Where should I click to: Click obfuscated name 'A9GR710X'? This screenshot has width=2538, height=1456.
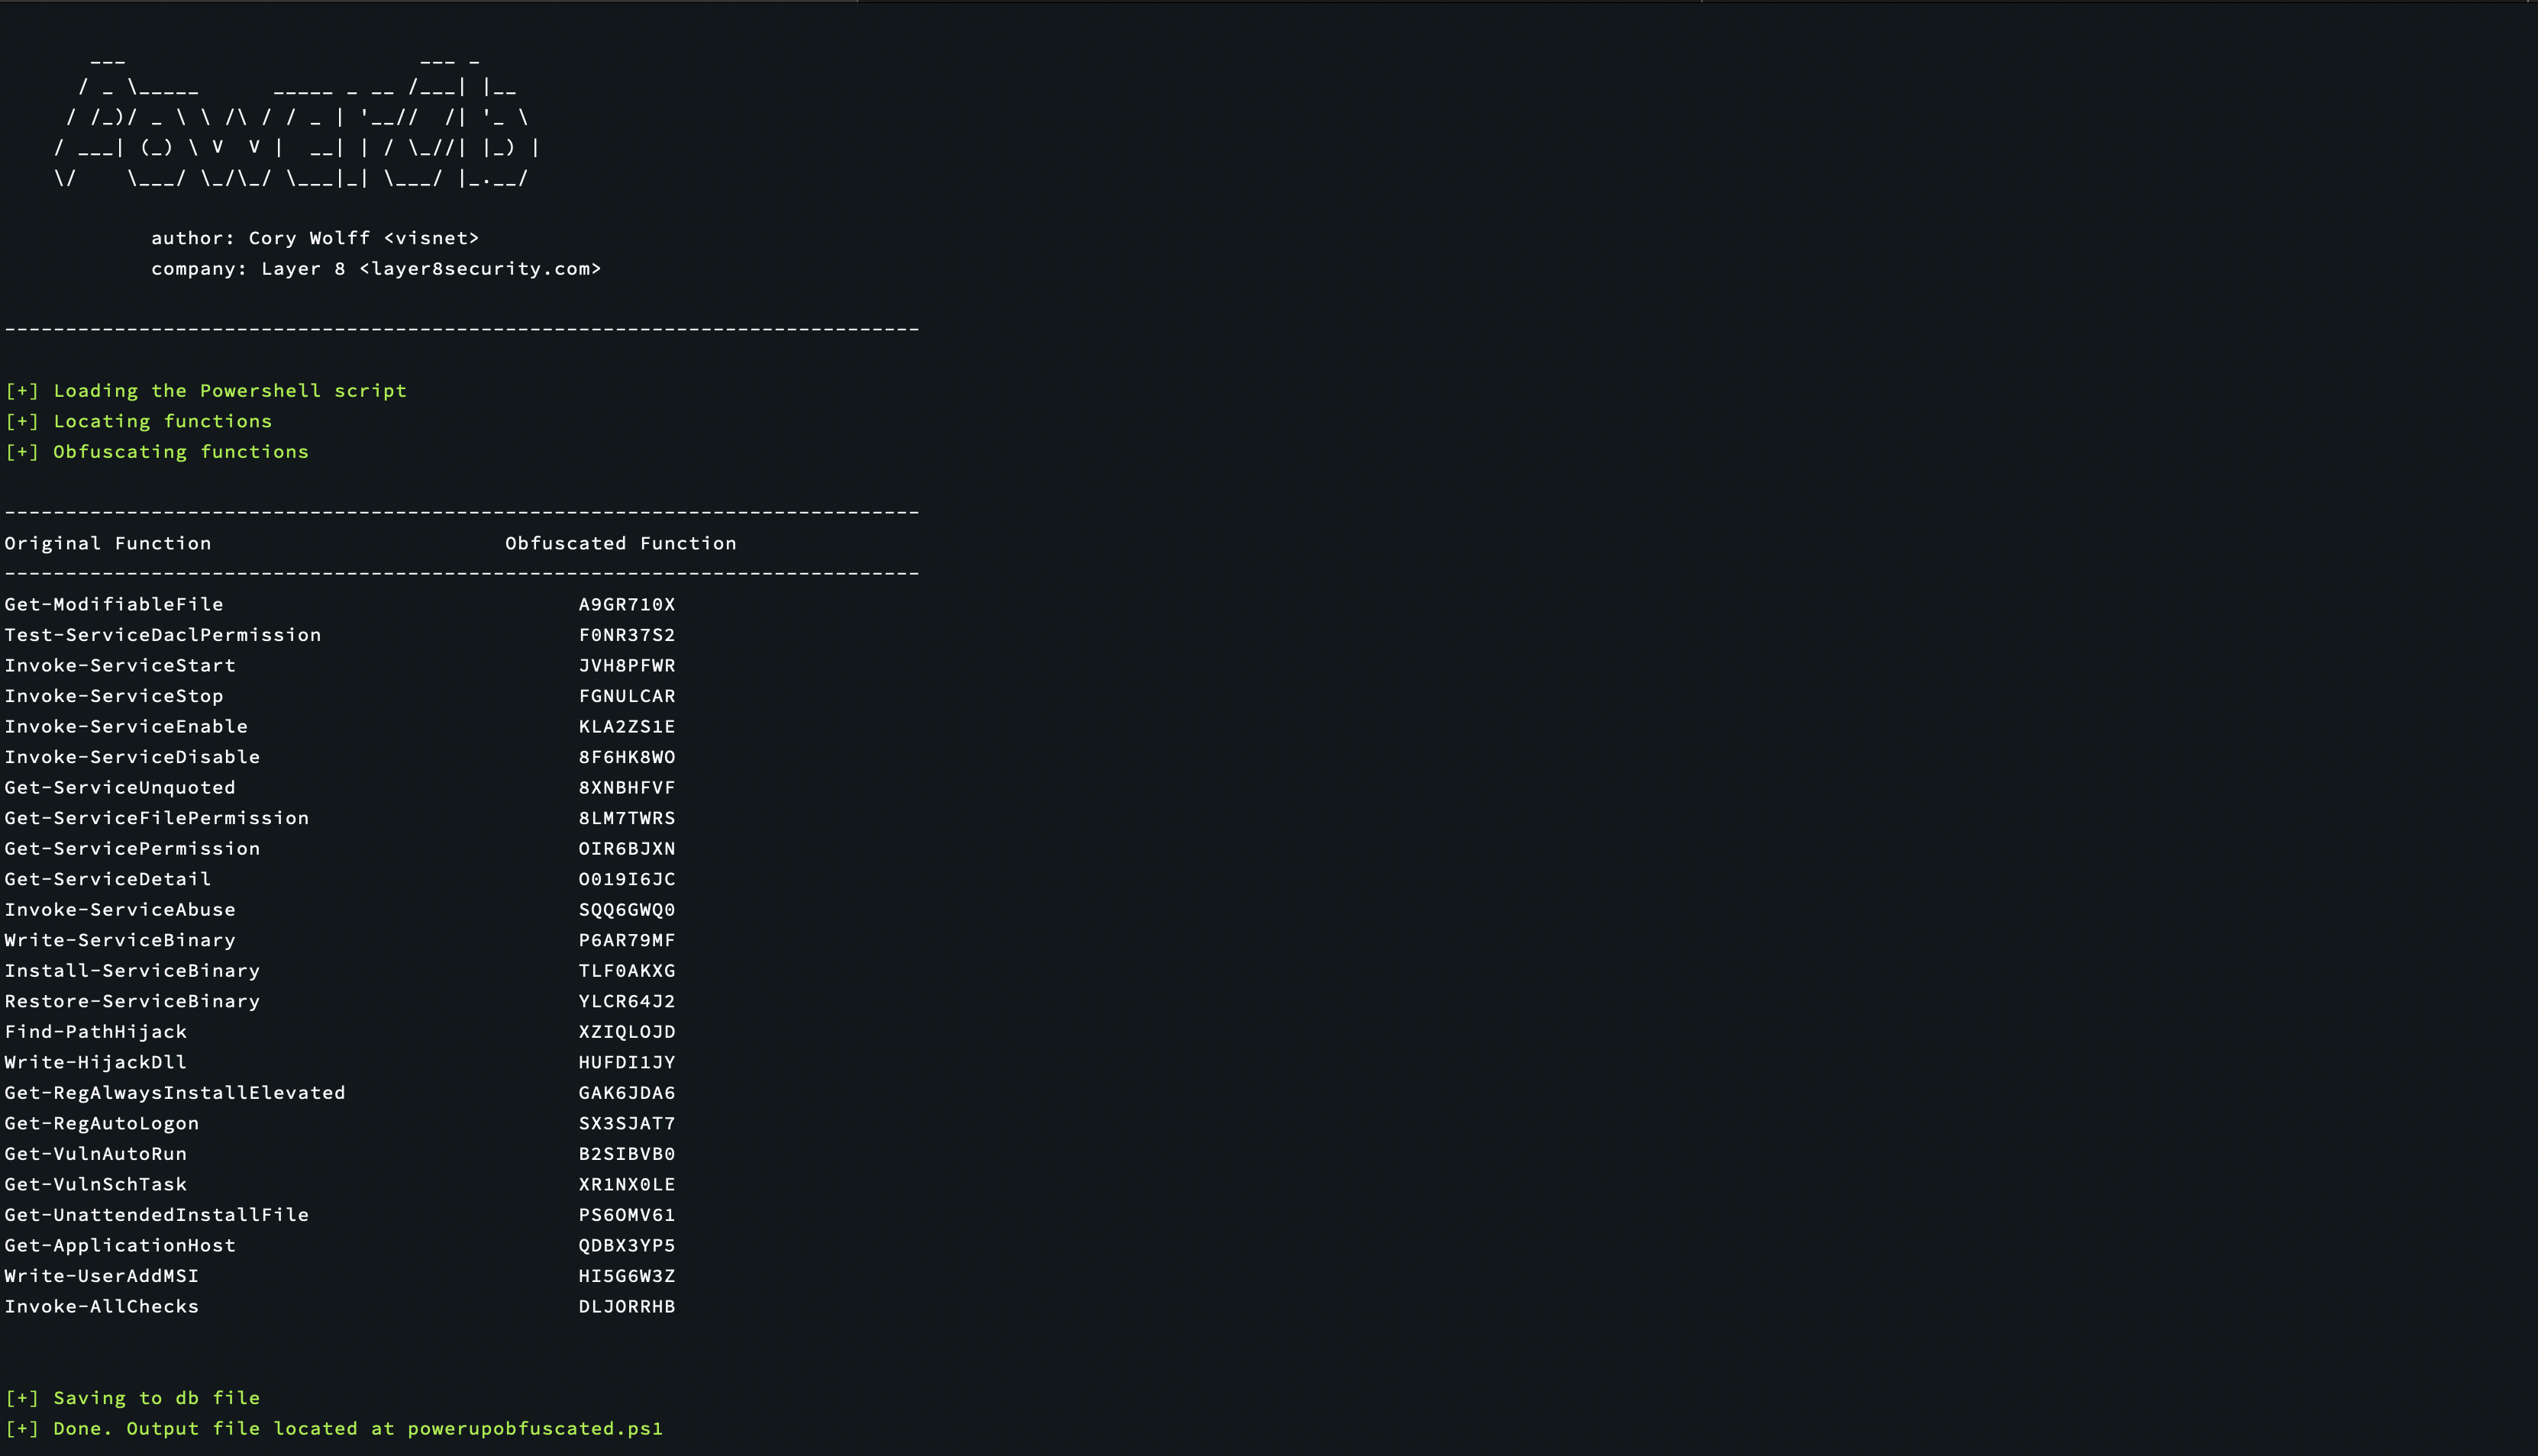pyautogui.click(x=628, y=604)
